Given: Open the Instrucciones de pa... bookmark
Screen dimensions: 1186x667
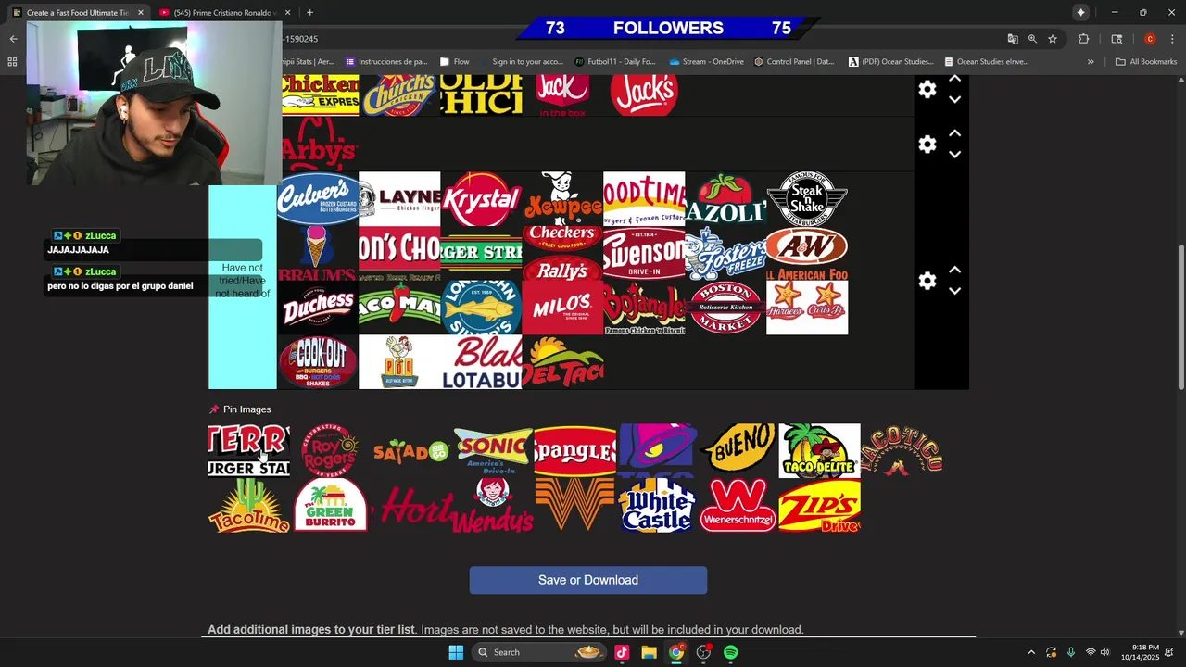Looking at the screenshot, I should 386,62.
